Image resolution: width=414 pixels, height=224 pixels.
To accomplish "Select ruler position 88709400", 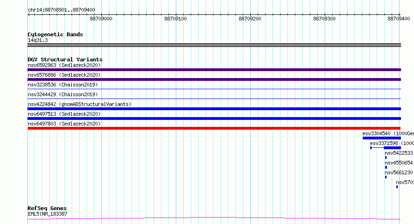I will pos(399,19).
